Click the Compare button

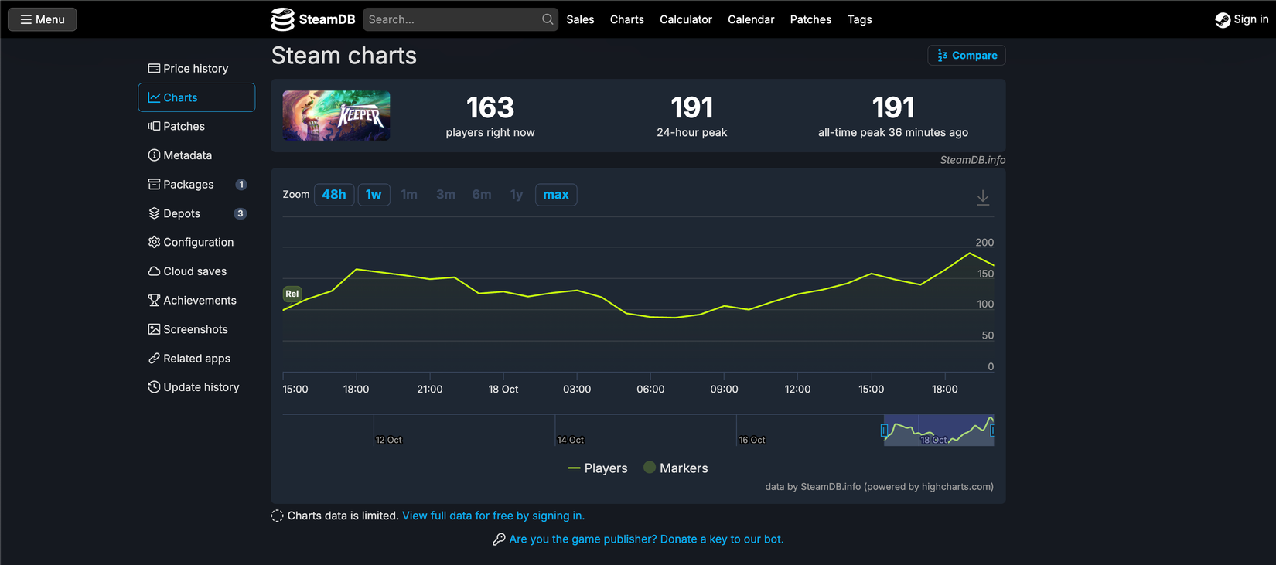[967, 56]
